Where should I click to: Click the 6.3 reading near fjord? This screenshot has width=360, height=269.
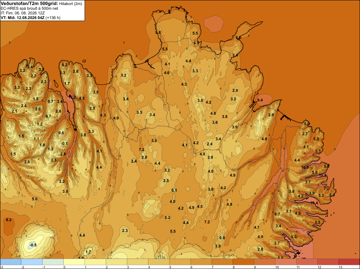(x=103, y=115)
